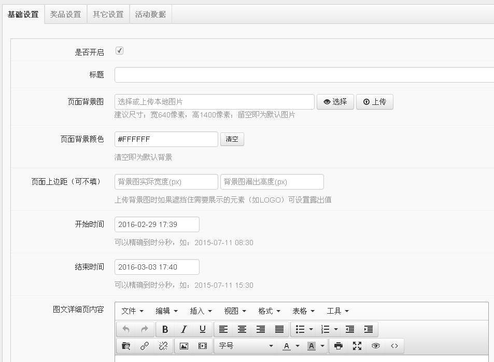Switch to the 奖品设置 tab
494x362 pixels.
coord(65,15)
